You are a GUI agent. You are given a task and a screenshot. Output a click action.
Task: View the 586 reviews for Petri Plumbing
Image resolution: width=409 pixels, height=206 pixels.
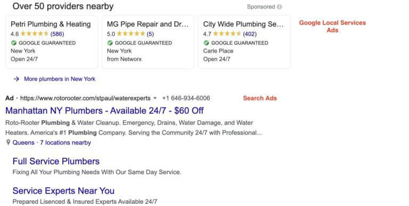(57, 34)
